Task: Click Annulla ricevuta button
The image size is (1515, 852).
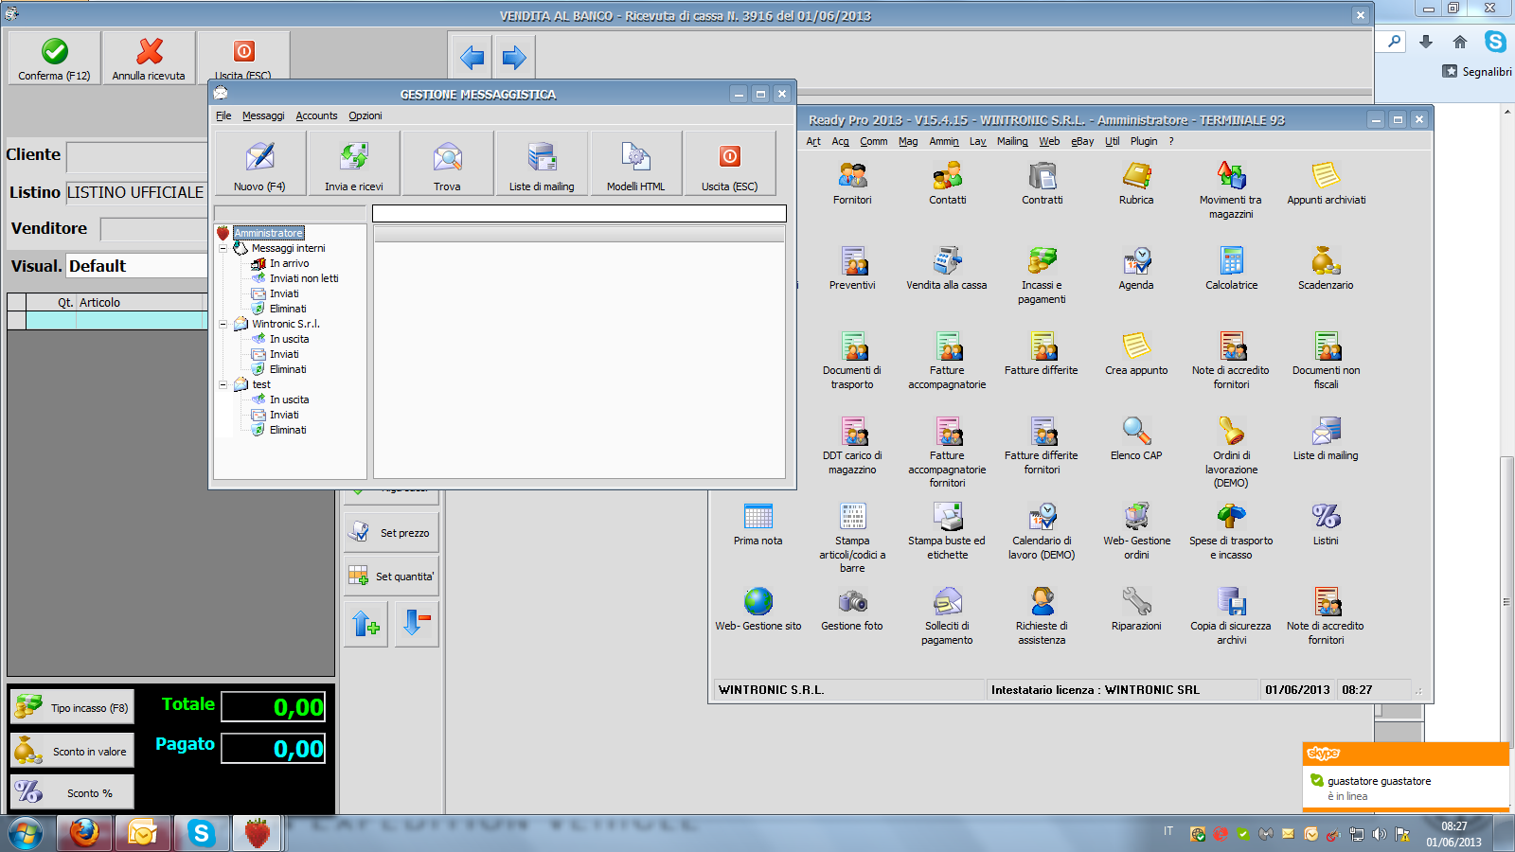Action: click(149, 58)
